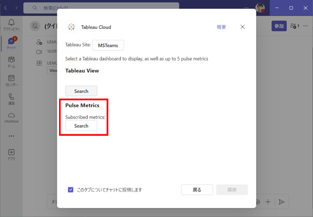Click the Tableau Cloud logo icon

coord(71,27)
